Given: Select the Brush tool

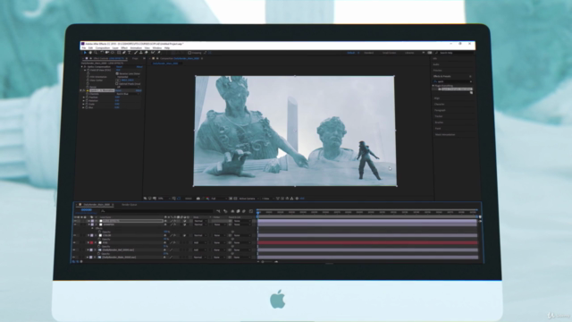Looking at the screenshot, I should coord(135,53).
